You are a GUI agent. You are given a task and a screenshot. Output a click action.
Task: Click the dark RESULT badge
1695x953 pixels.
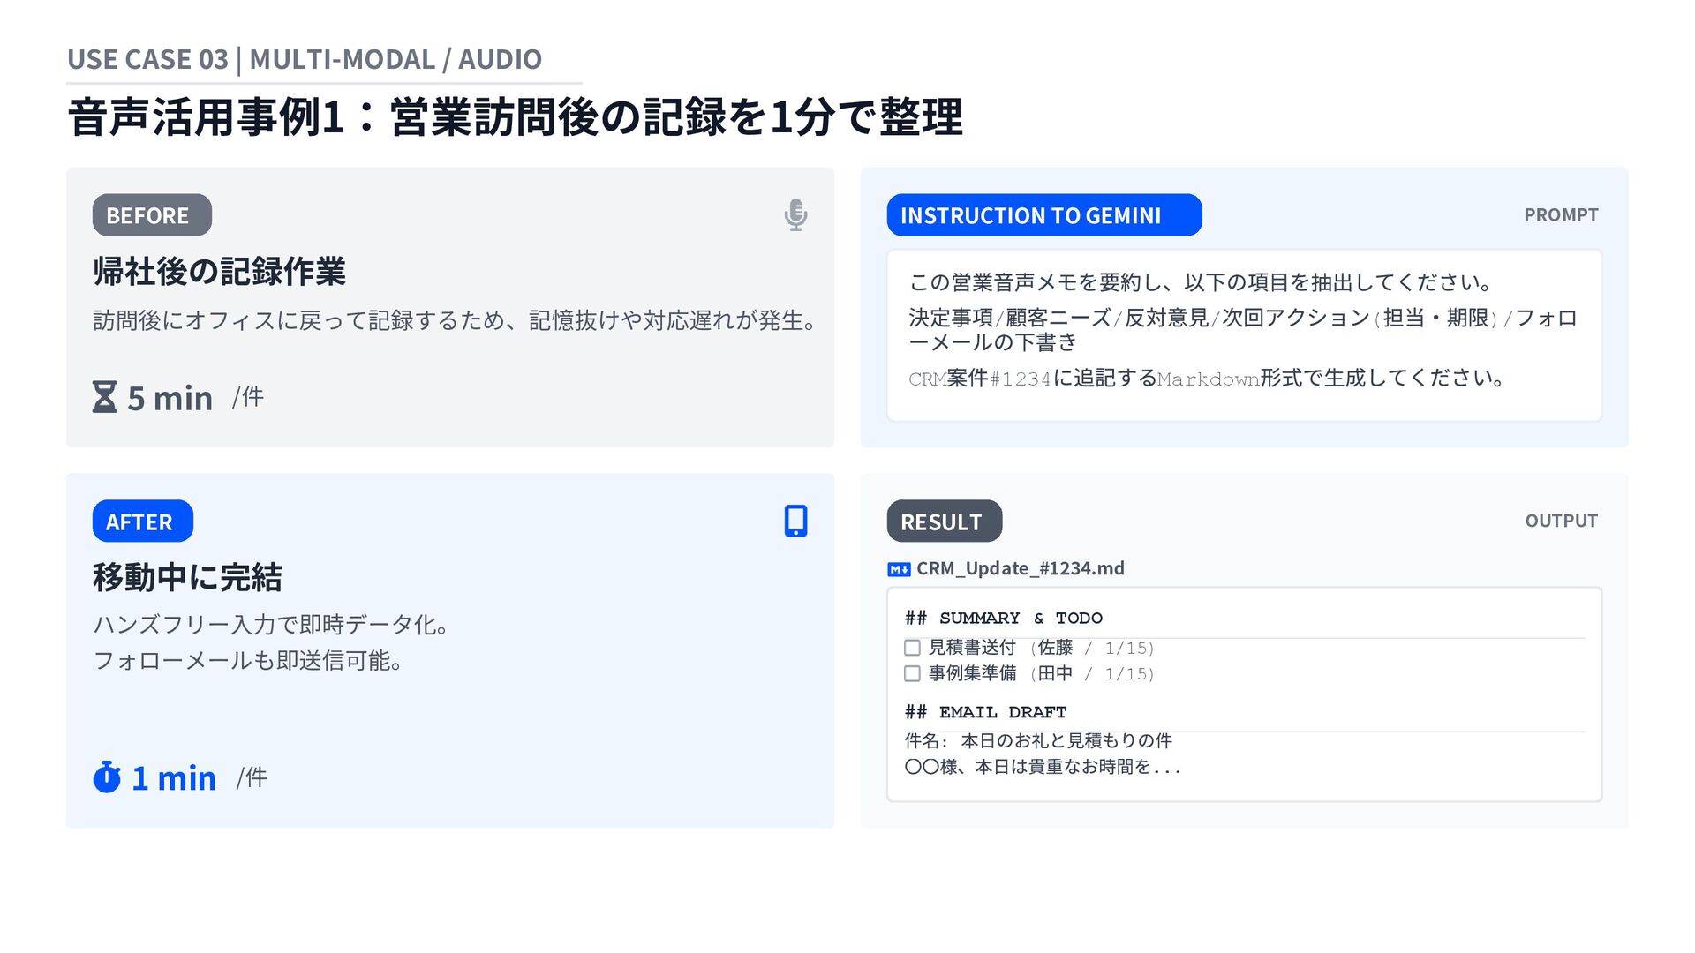click(944, 522)
